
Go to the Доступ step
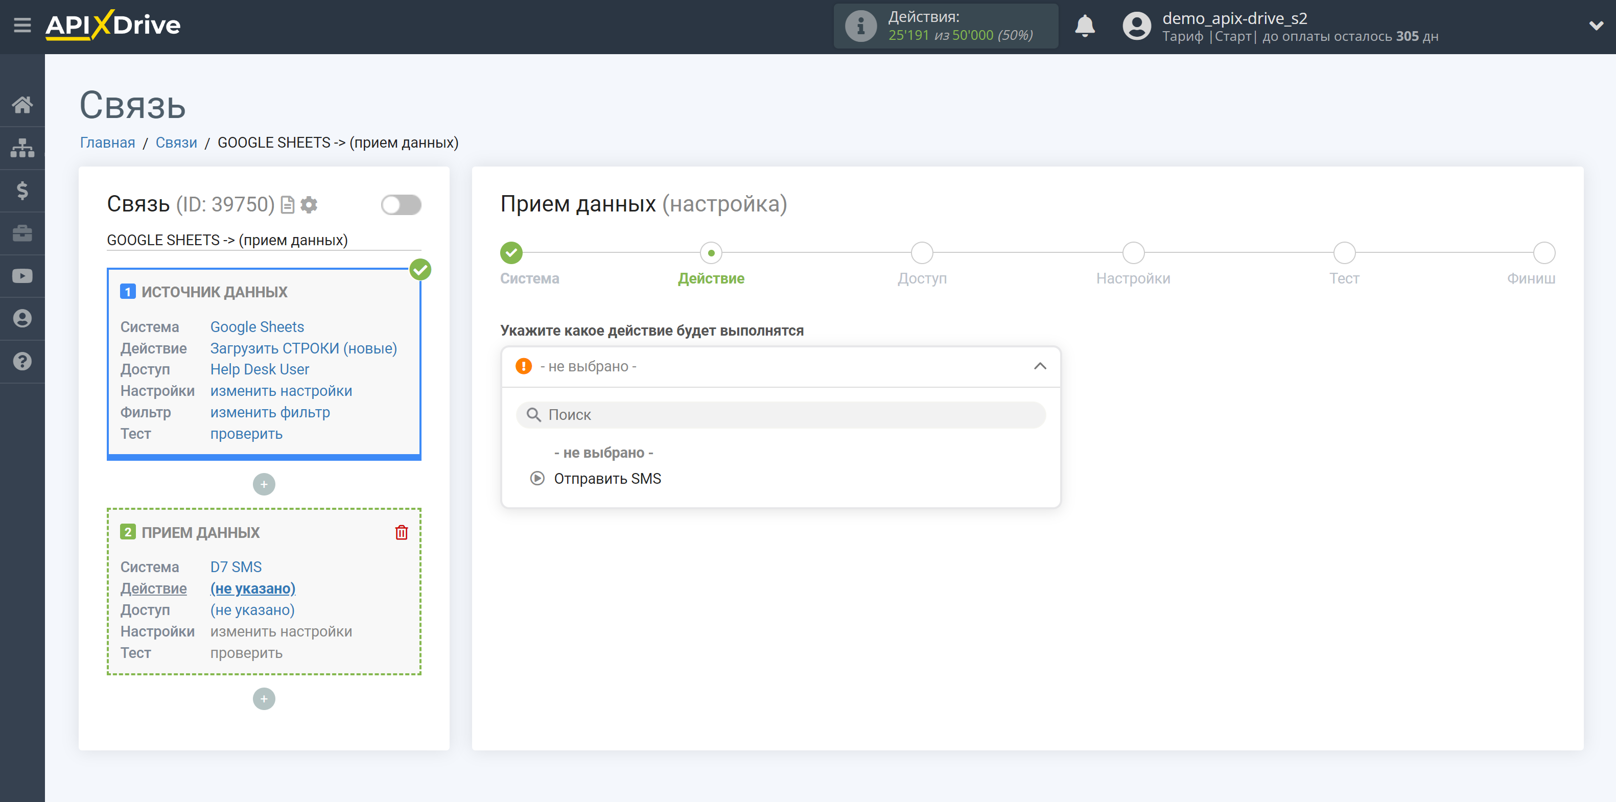click(x=922, y=278)
